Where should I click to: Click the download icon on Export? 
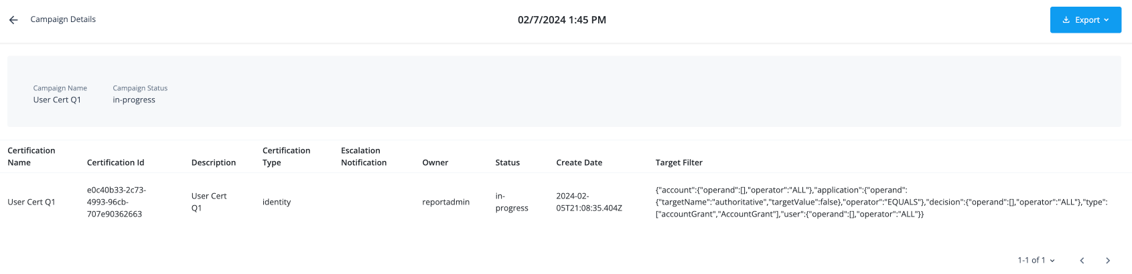(x=1066, y=20)
